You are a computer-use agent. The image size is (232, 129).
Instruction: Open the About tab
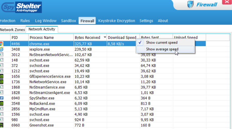163,21
